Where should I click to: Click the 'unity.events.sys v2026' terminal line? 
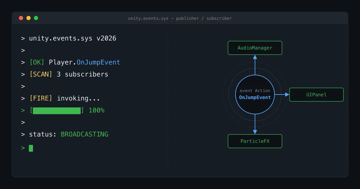point(73,38)
